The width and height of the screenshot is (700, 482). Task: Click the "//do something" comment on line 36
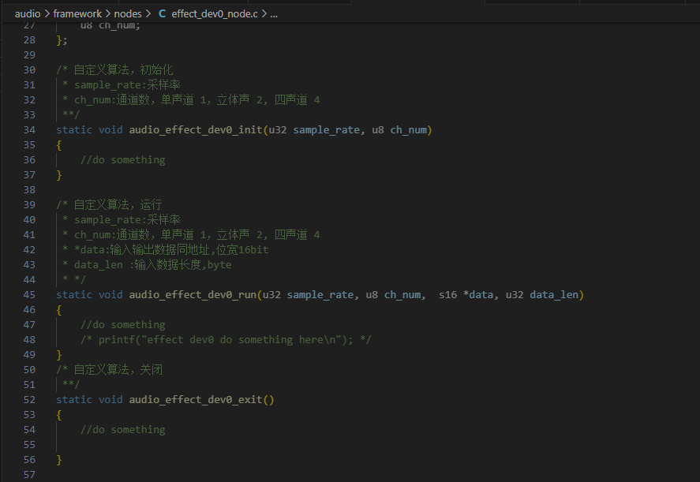coord(123,160)
